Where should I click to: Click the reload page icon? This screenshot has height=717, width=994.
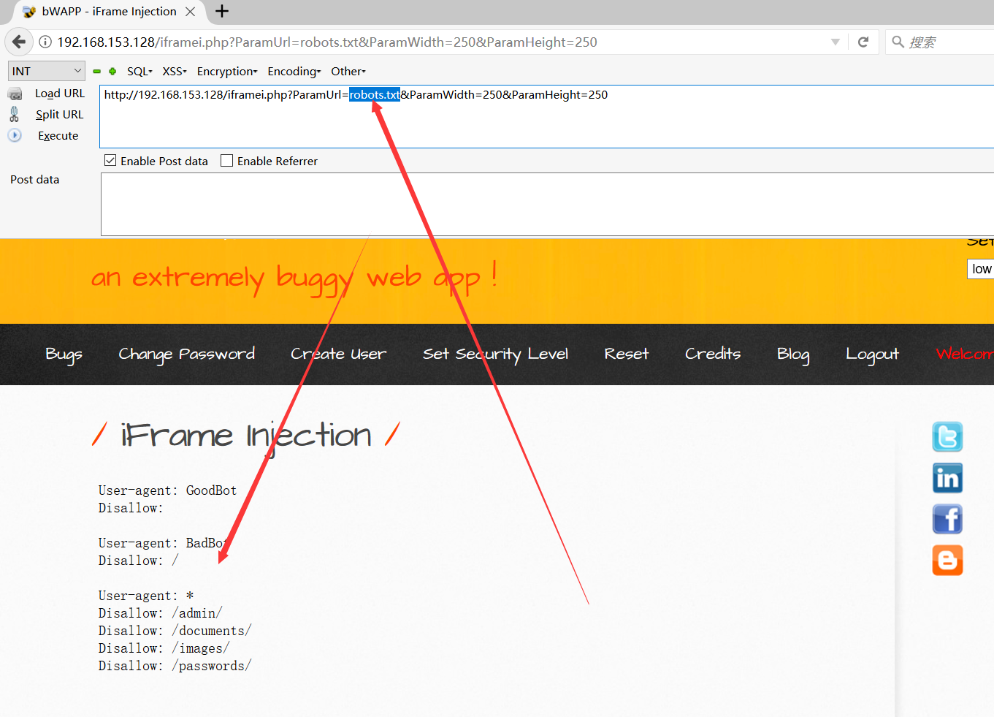click(863, 42)
